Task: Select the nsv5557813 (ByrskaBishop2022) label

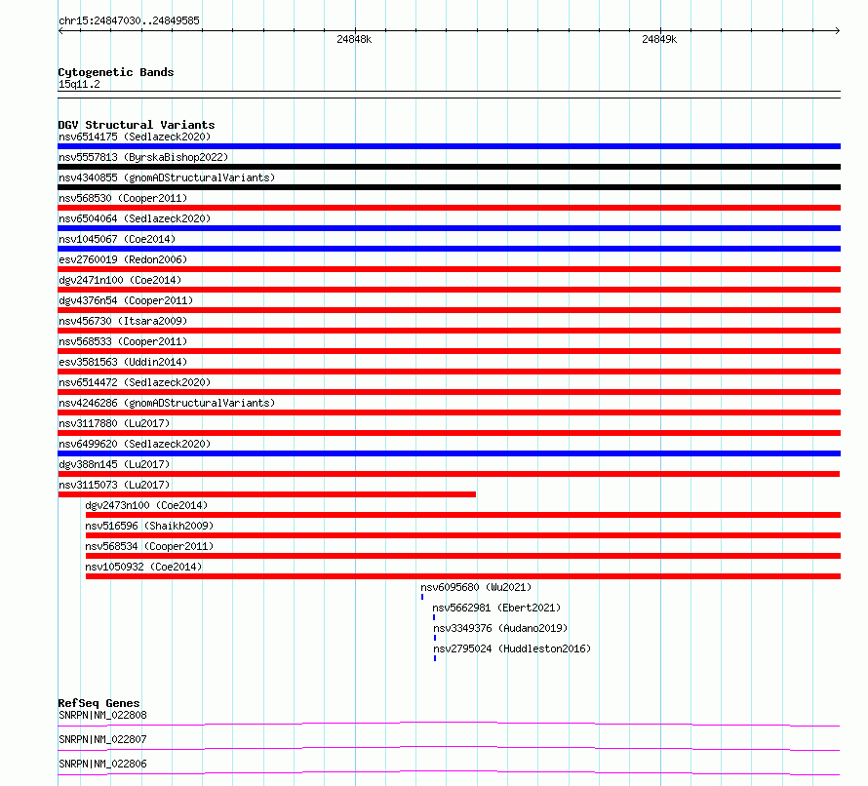Action: [143, 157]
